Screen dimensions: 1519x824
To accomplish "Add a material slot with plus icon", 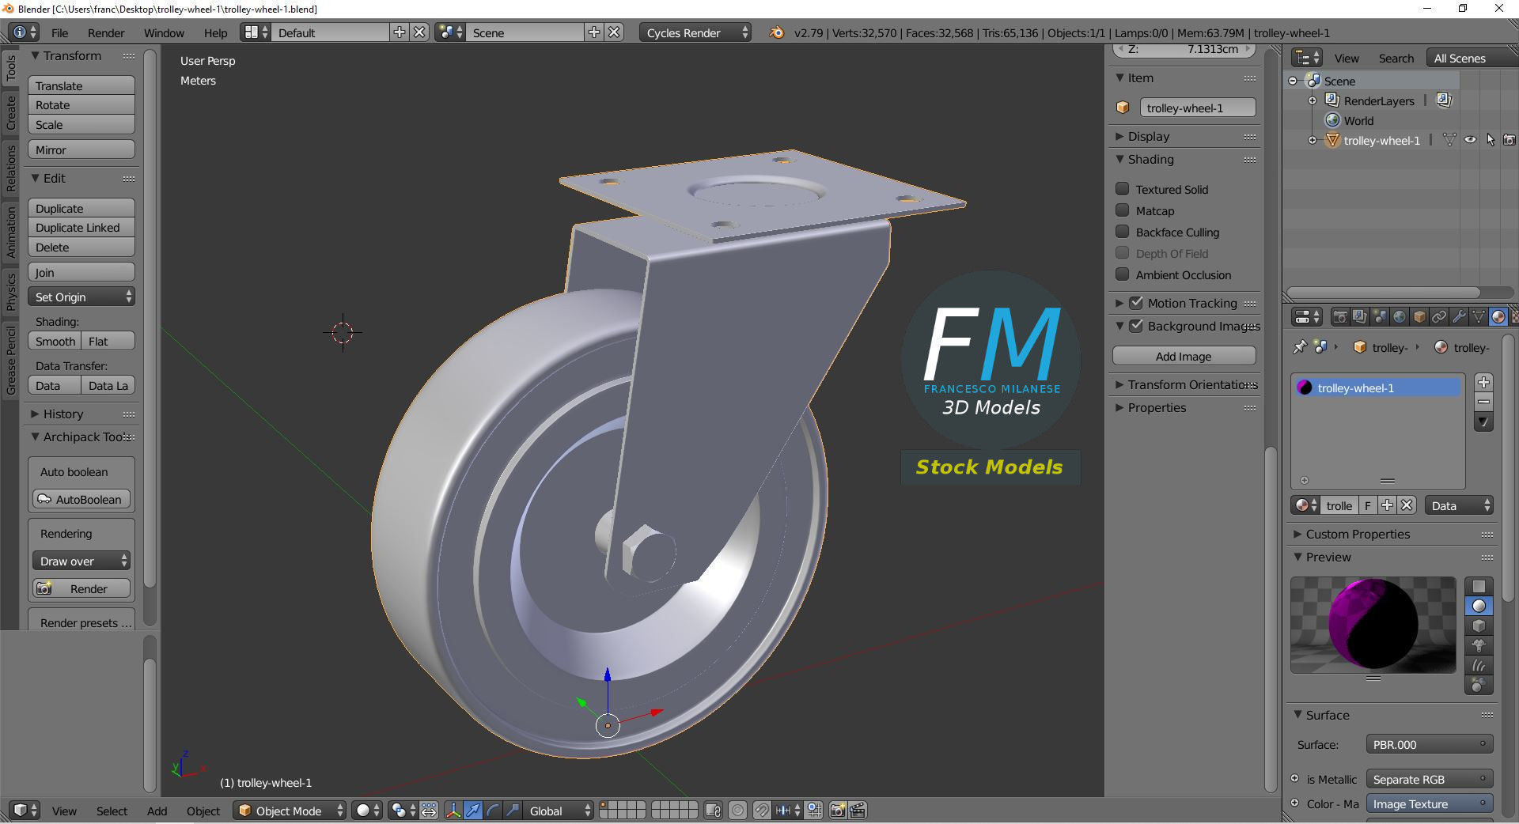I will click(x=1484, y=383).
